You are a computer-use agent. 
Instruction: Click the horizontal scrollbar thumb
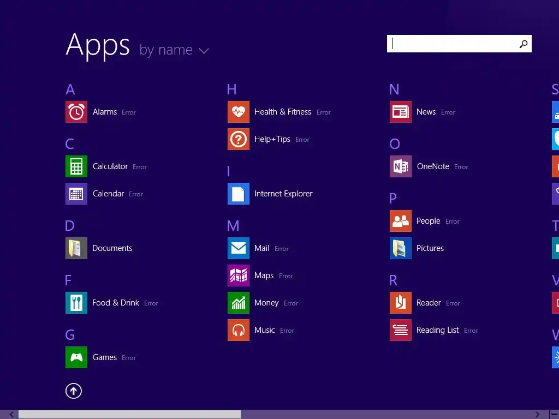[x=130, y=415]
